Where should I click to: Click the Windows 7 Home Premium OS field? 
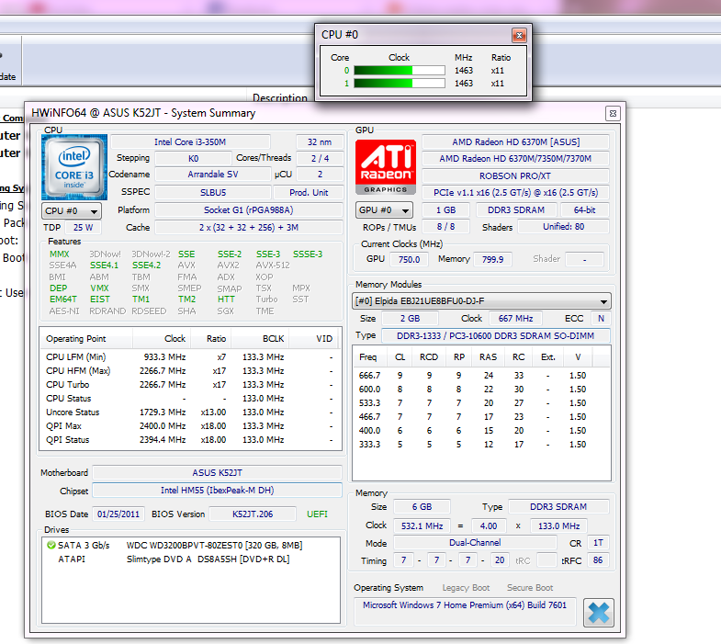click(x=465, y=610)
